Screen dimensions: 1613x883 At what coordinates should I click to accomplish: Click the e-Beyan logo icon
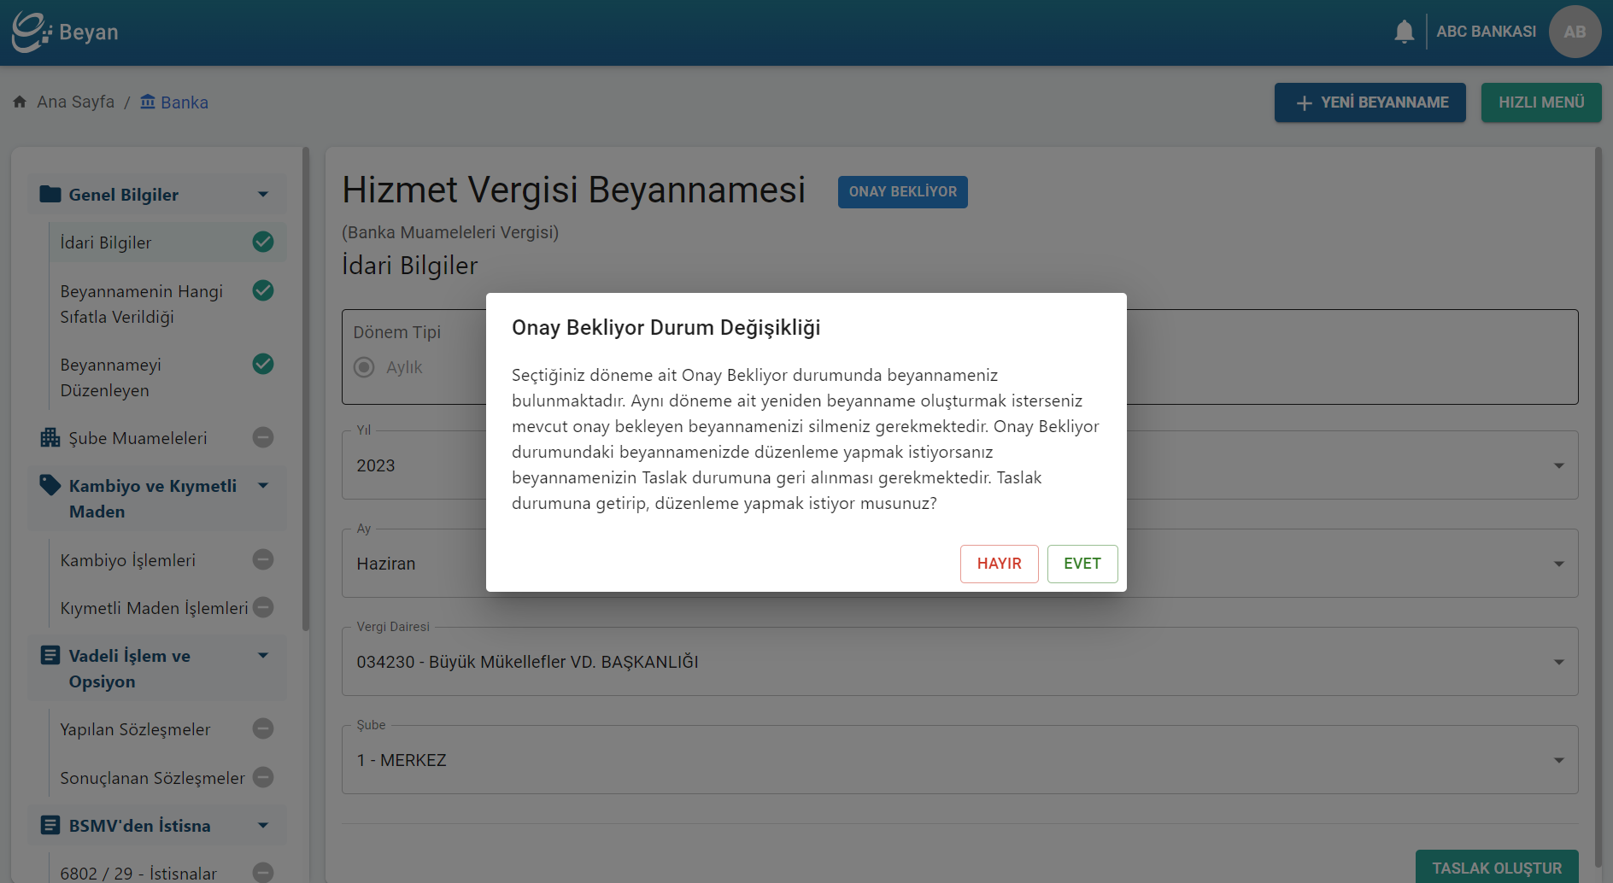tap(31, 32)
